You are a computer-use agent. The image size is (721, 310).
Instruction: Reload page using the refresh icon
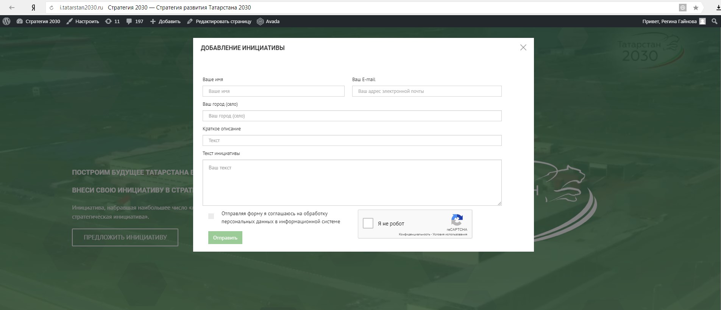[x=51, y=8]
